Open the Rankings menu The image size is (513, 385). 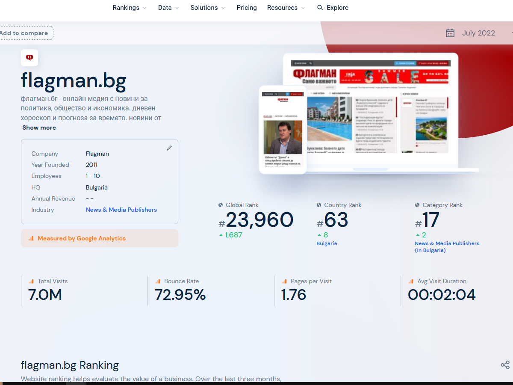130,8
